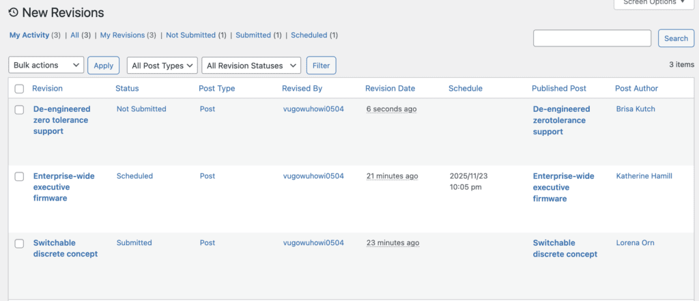Tick the Switchable discrete concept row checkbox
Image resolution: width=699 pixels, height=301 pixels.
point(19,243)
